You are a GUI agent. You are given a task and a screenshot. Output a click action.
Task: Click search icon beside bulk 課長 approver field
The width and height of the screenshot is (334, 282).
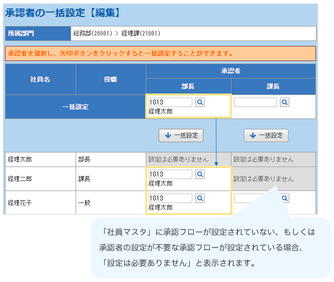click(x=285, y=102)
